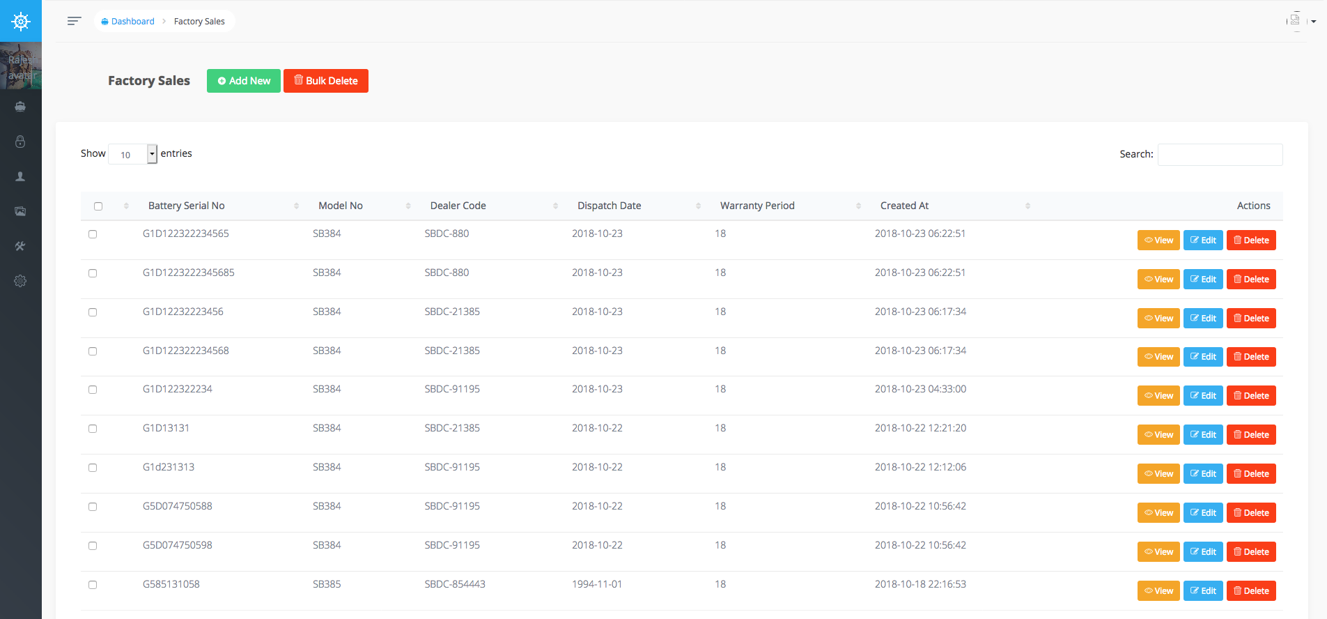View the G1D122322234568 record
Screen dimensions: 1327x619
point(1158,357)
